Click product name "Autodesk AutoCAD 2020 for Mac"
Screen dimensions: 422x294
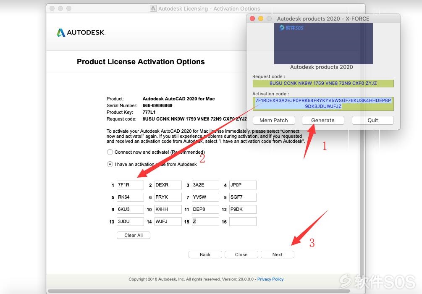(x=179, y=99)
